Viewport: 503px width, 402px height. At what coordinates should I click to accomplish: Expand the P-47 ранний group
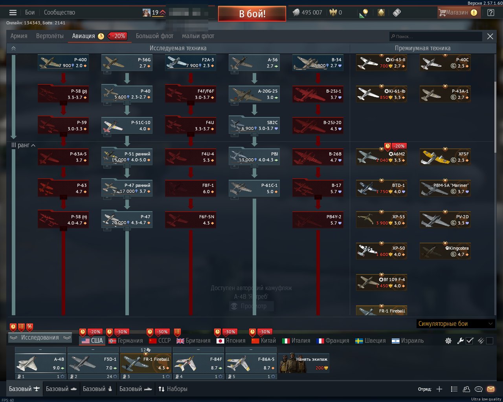pyautogui.click(x=127, y=197)
